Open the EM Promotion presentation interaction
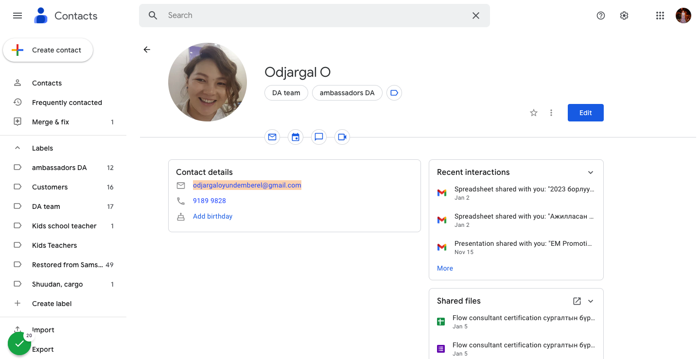The width and height of the screenshot is (700, 359). pos(516,247)
